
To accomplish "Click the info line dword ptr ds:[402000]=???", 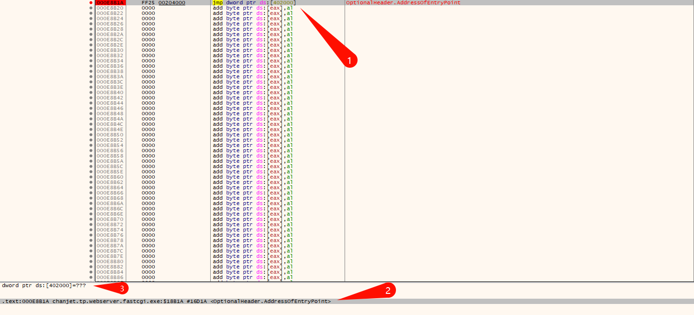I will pyautogui.click(x=44, y=285).
